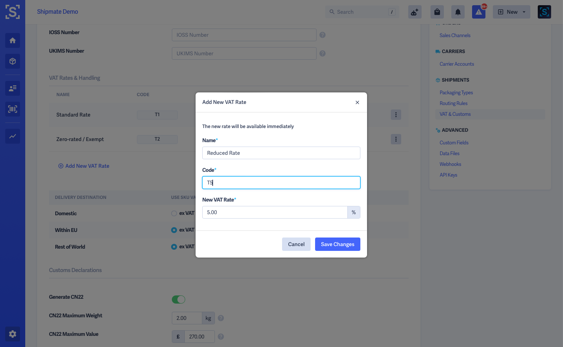Focus the Search box in header
Screen dimensions: 563x347
click(x=362, y=12)
